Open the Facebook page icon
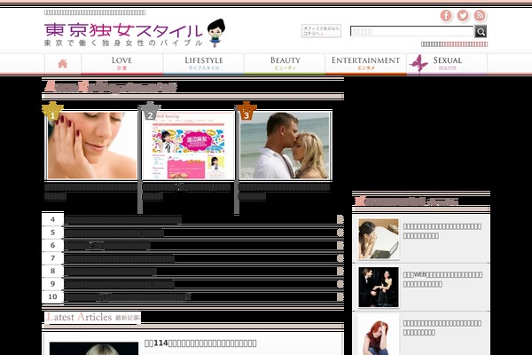This screenshot has height=355, width=532. click(446, 16)
